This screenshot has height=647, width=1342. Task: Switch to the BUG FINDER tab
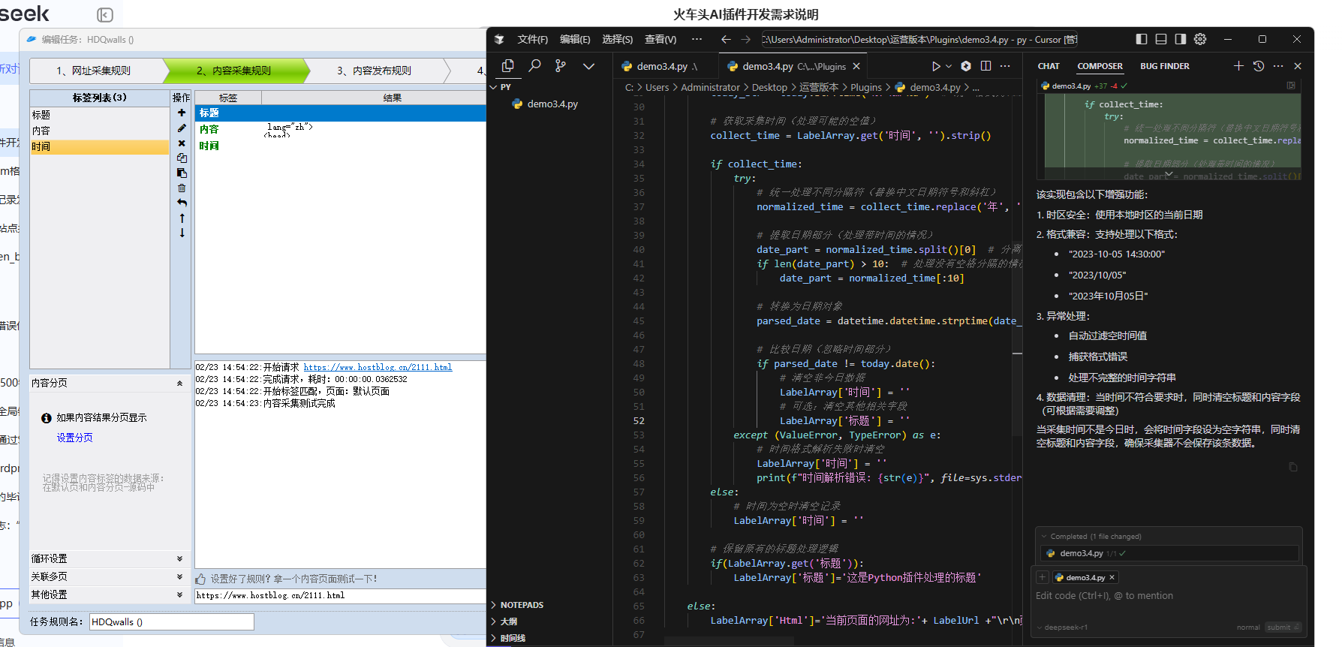(1164, 66)
